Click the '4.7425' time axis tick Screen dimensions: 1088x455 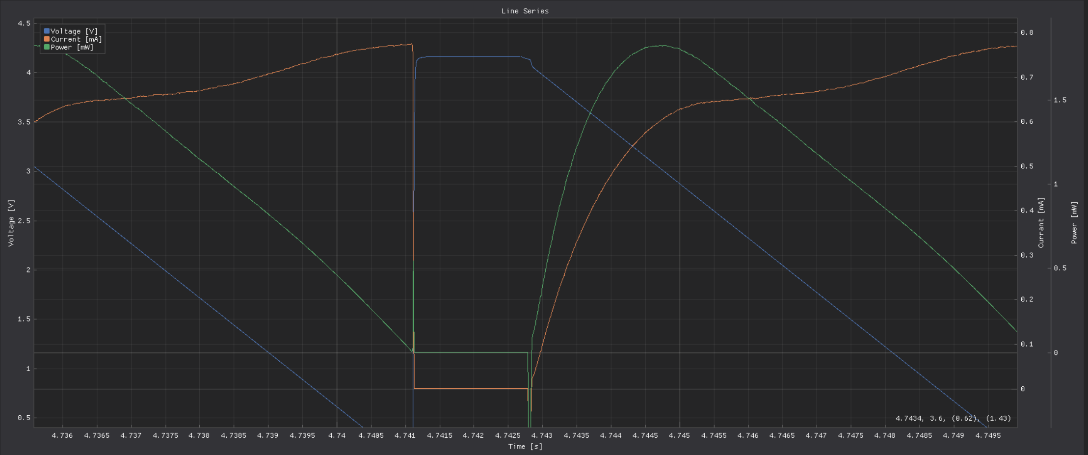tap(508, 435)
